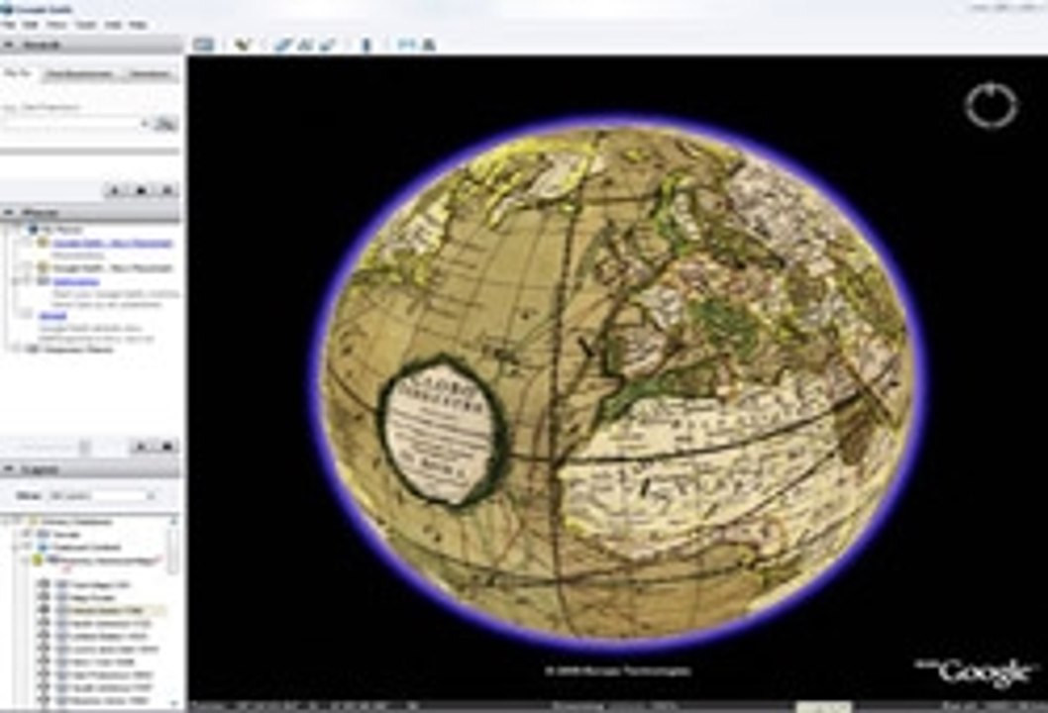The width and height of the screenshot is (1048, 713).
Task: Click the Layers scrollbar down arrow
Action: pyautogui.click(x=173, y=702)
